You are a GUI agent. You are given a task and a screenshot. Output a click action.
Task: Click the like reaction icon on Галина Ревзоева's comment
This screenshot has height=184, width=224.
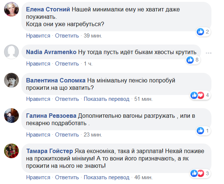pos(200,130)
